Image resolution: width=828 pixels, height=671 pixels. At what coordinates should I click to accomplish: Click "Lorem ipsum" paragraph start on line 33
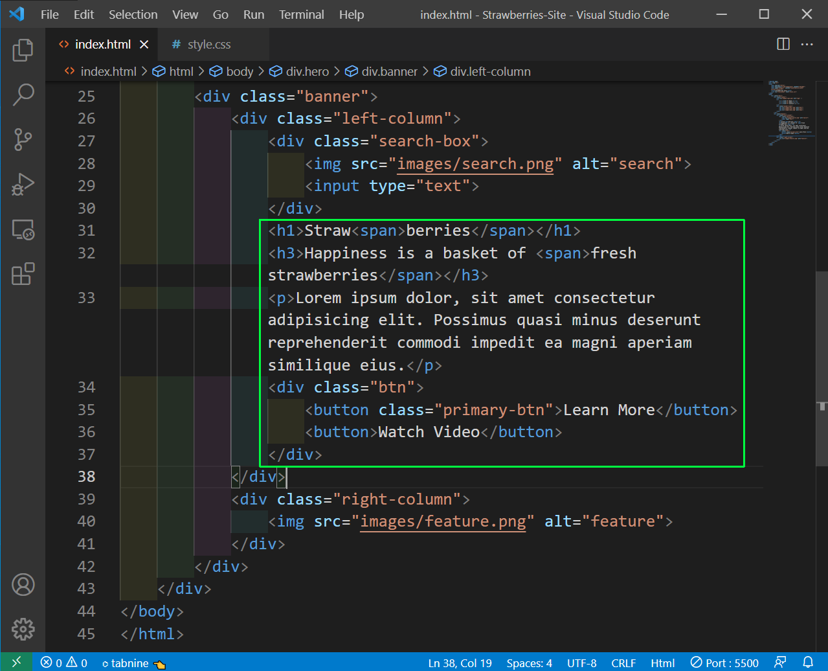point(346,298)
